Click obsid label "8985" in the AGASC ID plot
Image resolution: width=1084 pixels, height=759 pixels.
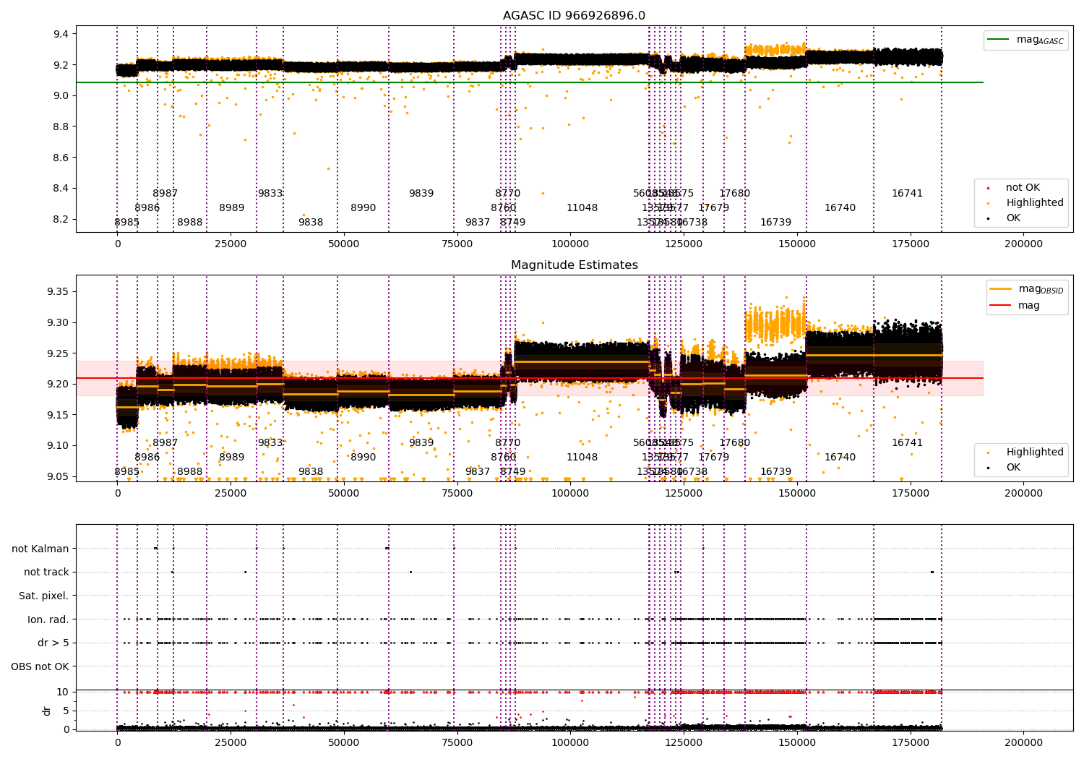(x=127, y=223)
